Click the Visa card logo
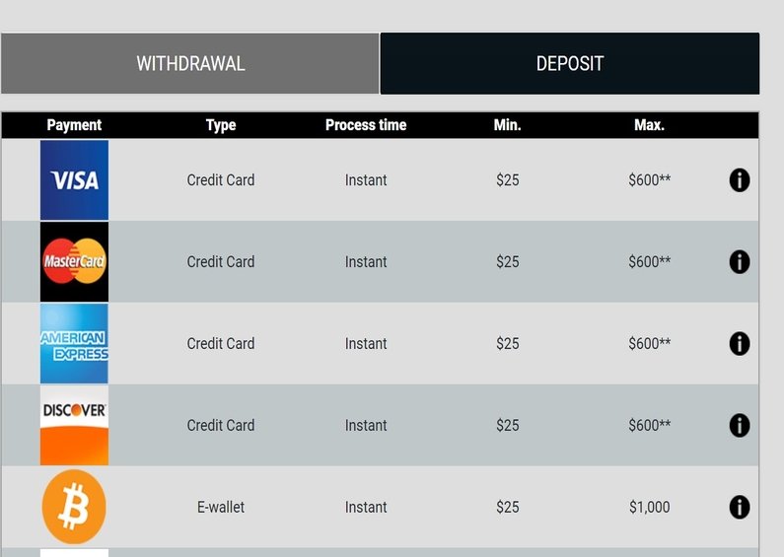The width and height of the screenshot is (784, 557). [74, 180]
